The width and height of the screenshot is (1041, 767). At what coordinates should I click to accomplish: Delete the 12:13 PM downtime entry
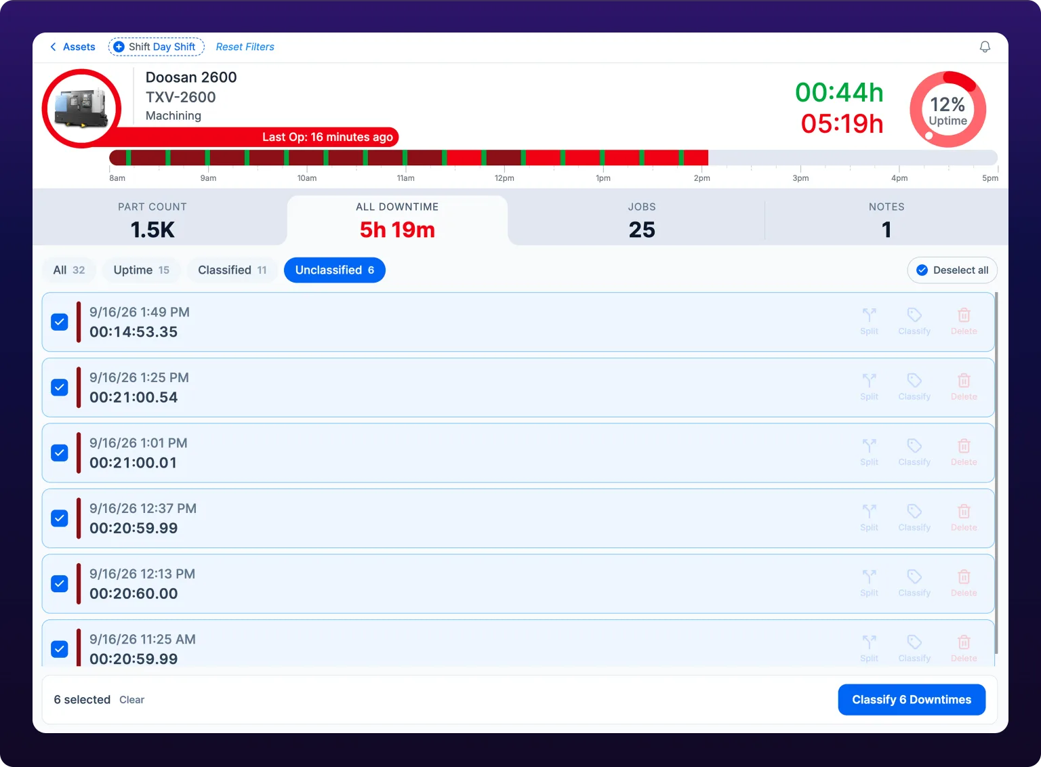[964, 583]
